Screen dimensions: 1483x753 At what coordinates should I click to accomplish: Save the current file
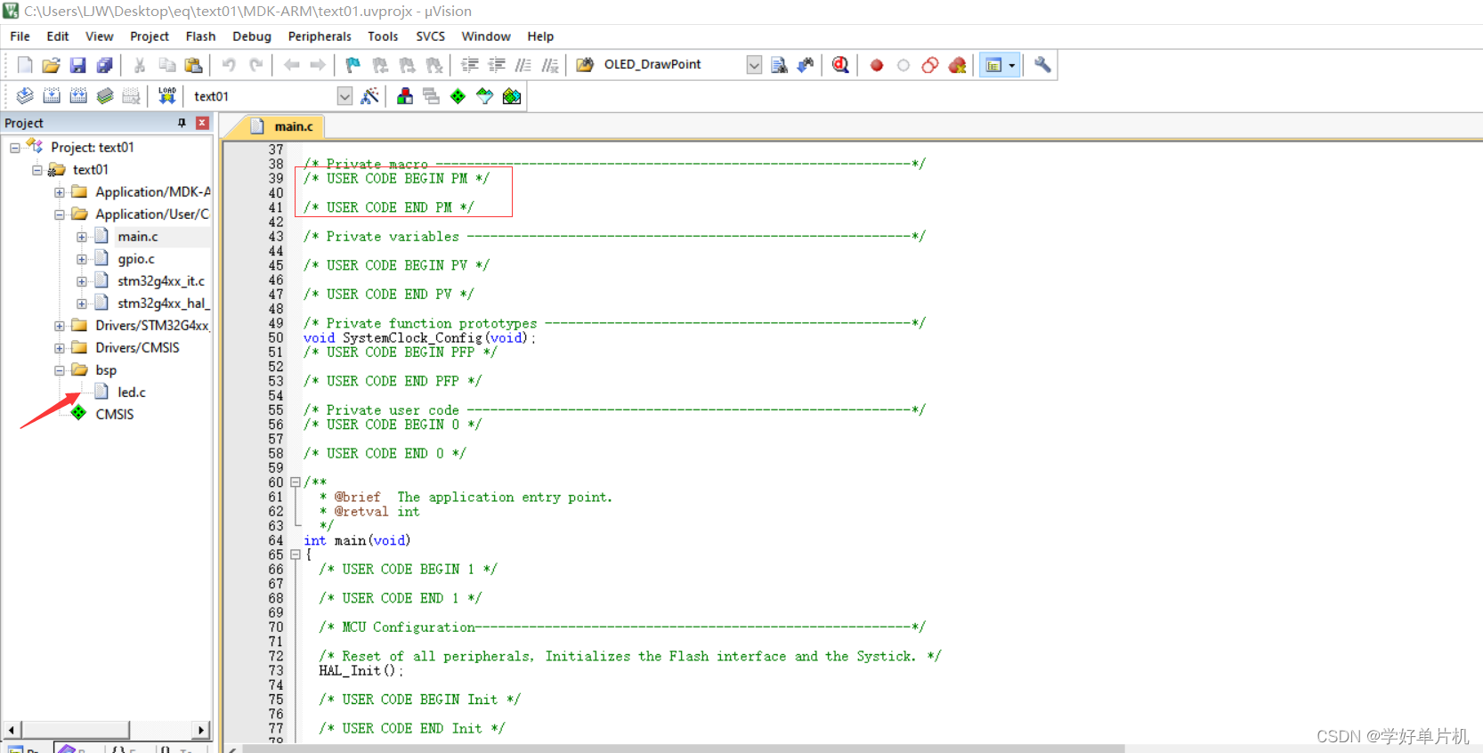[78, 65]
